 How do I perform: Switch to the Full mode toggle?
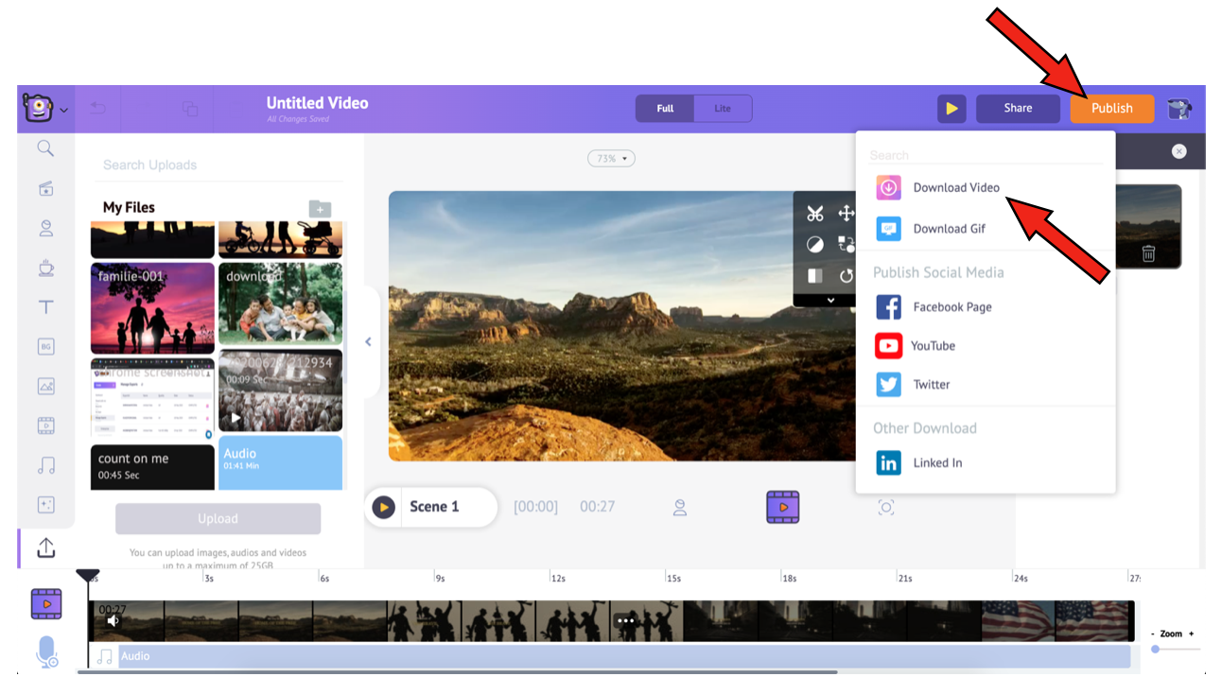coord(665,109)
